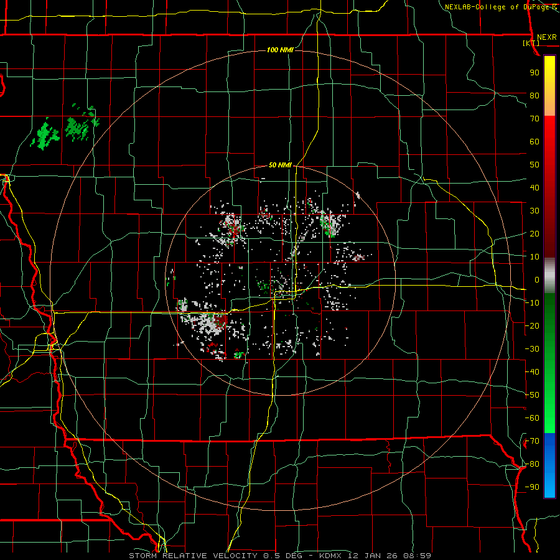
Task: Click the KDMX radar site identifier
Action: tap(331, 556)
